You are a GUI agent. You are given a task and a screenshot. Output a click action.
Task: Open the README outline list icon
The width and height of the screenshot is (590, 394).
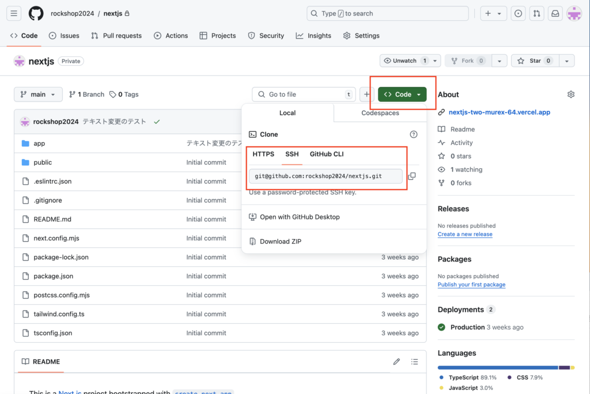click(414, 362)
